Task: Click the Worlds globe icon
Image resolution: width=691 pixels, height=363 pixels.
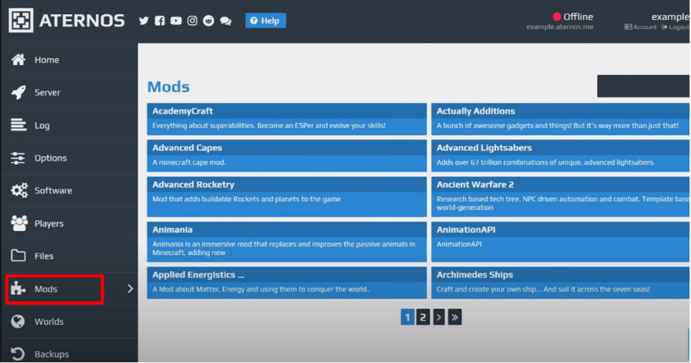Action: click(x=18, y=321)
